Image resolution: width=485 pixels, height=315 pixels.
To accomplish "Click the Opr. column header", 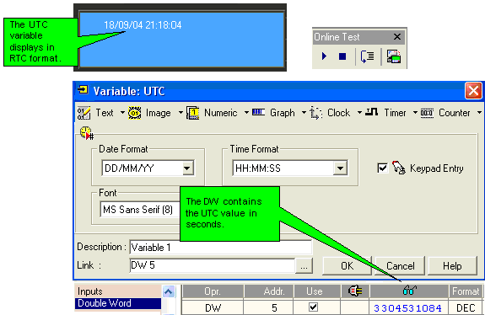I will [x=213, y=291].
